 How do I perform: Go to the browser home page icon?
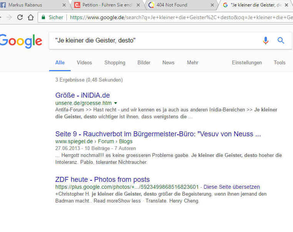point(31,17)
